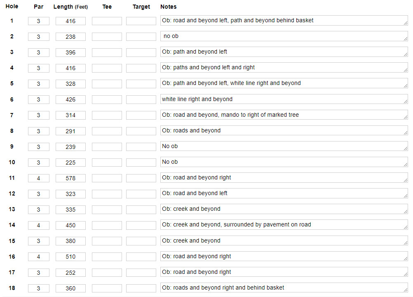This screenshot has height=297, width=413.
Task: Click the Target field for hole 17
Action: [x=141, y=273]
